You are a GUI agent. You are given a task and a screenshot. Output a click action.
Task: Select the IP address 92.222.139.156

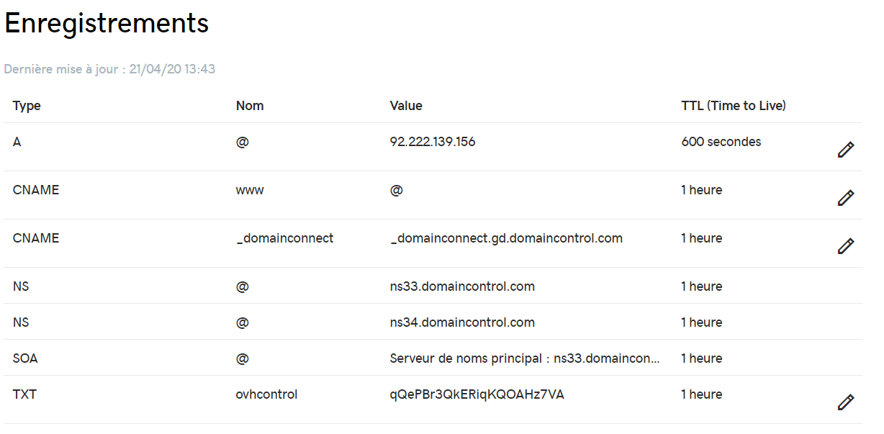point(433,142)
